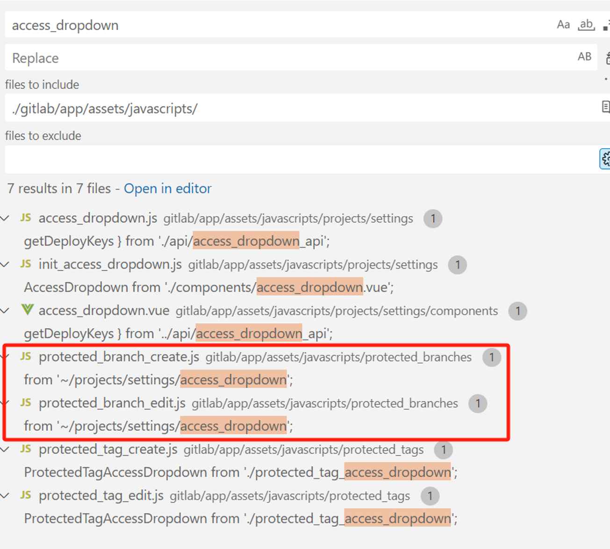This screenshot has width=610, height=549.
Task: Toggle Use Exclude Settings gear icon
Action: (605, 159)
